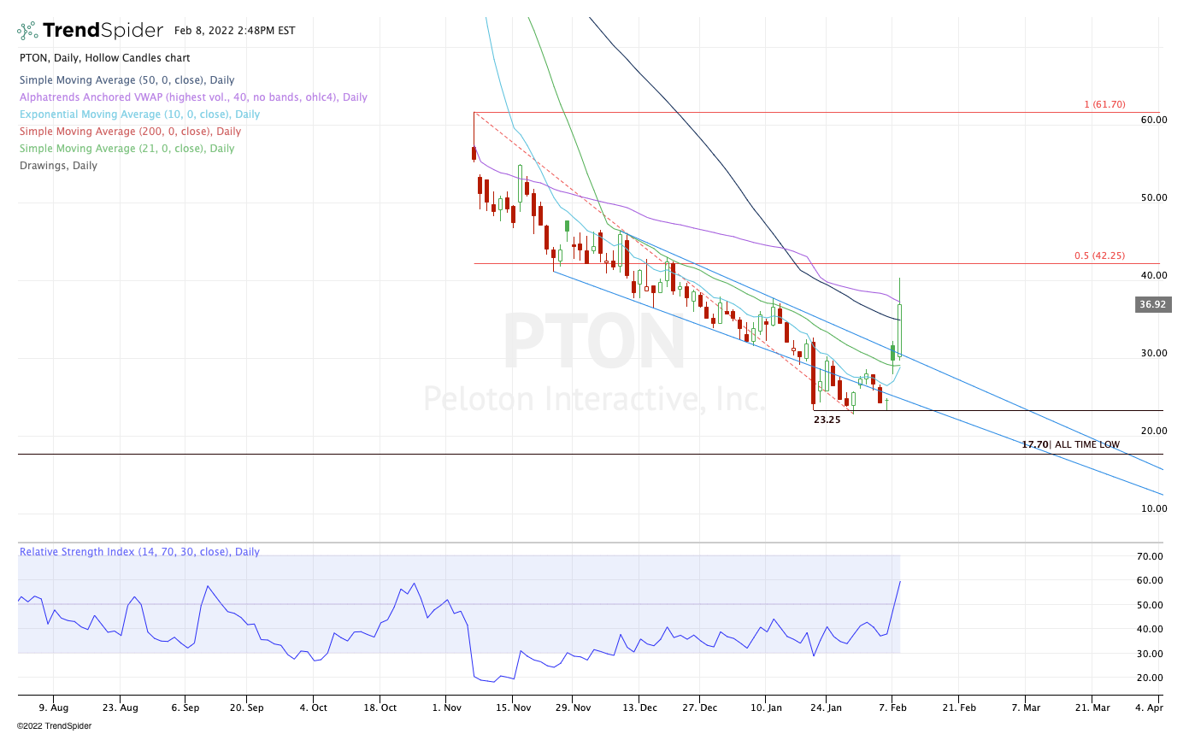Click the 20. Sep date label

tap(245, 708)
